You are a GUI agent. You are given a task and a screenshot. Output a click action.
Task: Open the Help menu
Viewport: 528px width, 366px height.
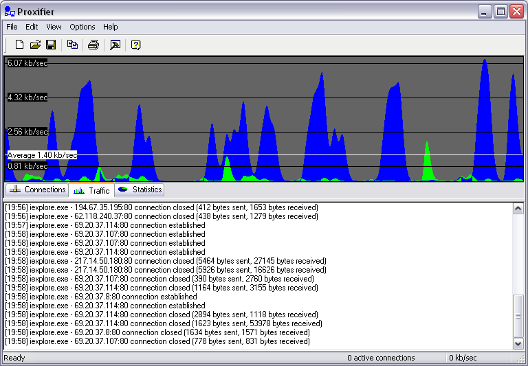coord(111,27)
